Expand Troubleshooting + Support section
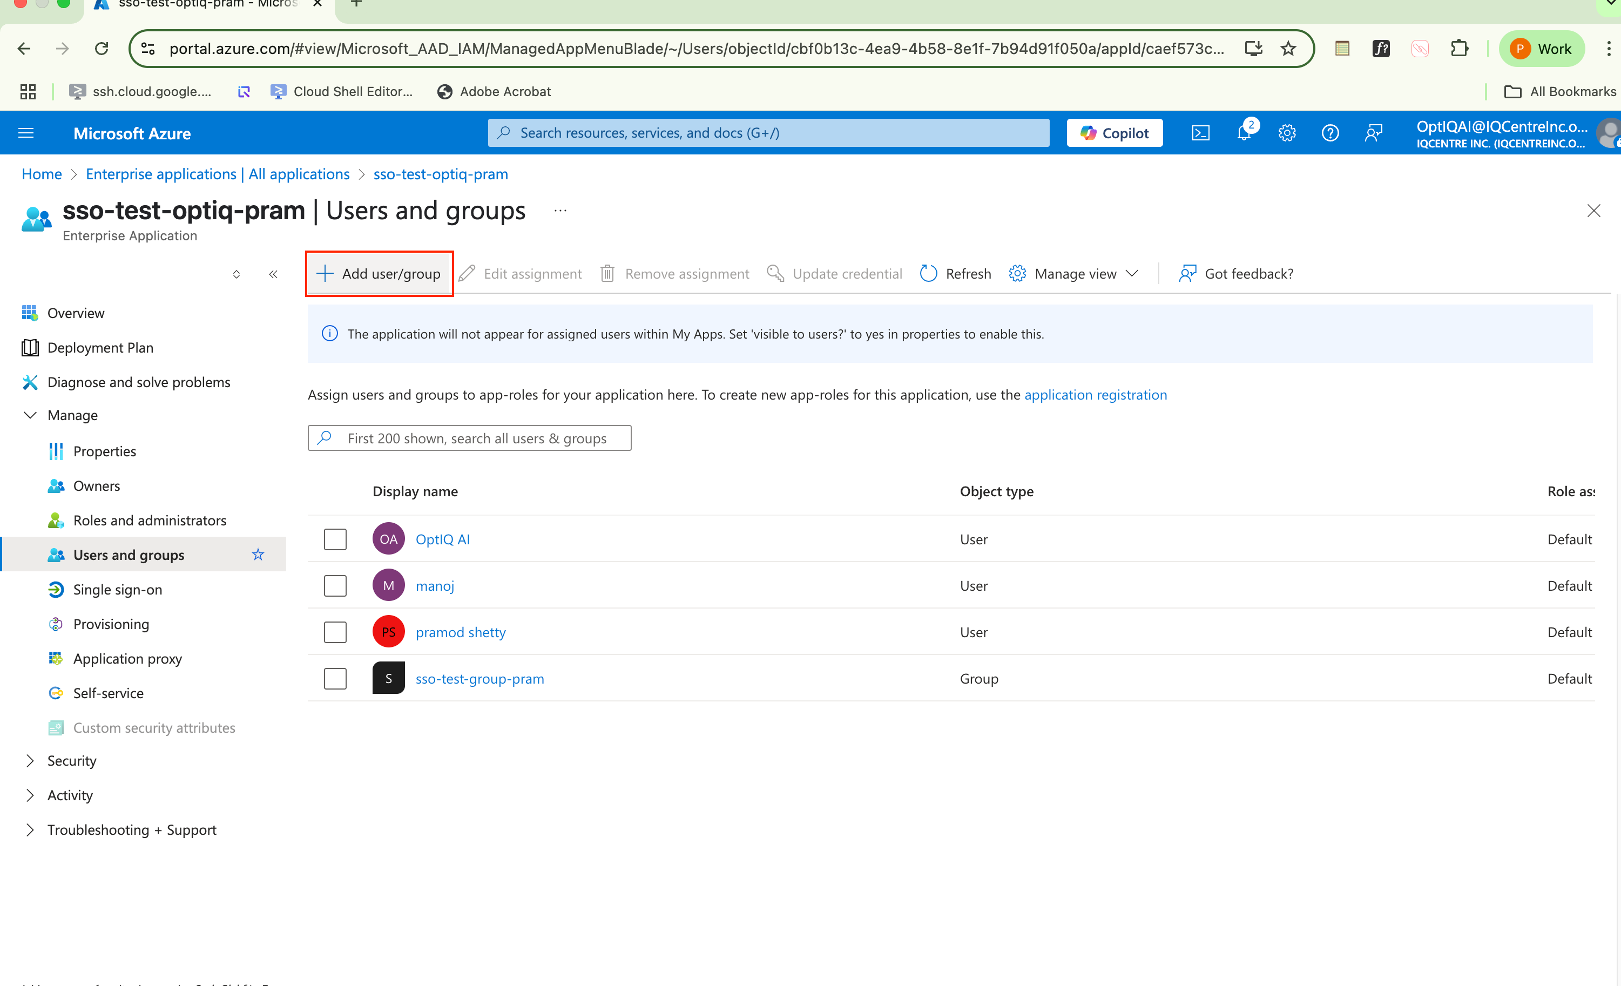Screen dimensions: 1621x986 [30, 829]
